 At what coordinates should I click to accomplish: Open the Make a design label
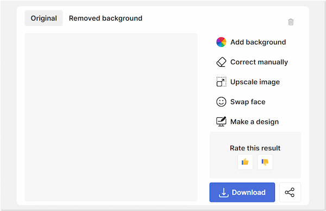[254, 122]
